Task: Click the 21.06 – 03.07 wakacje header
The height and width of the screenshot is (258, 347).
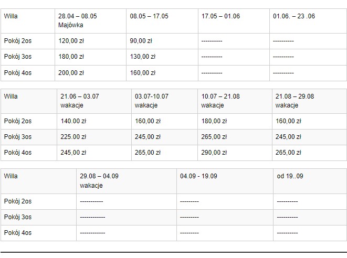Action: pyautogui.click(x=80, y=101)
